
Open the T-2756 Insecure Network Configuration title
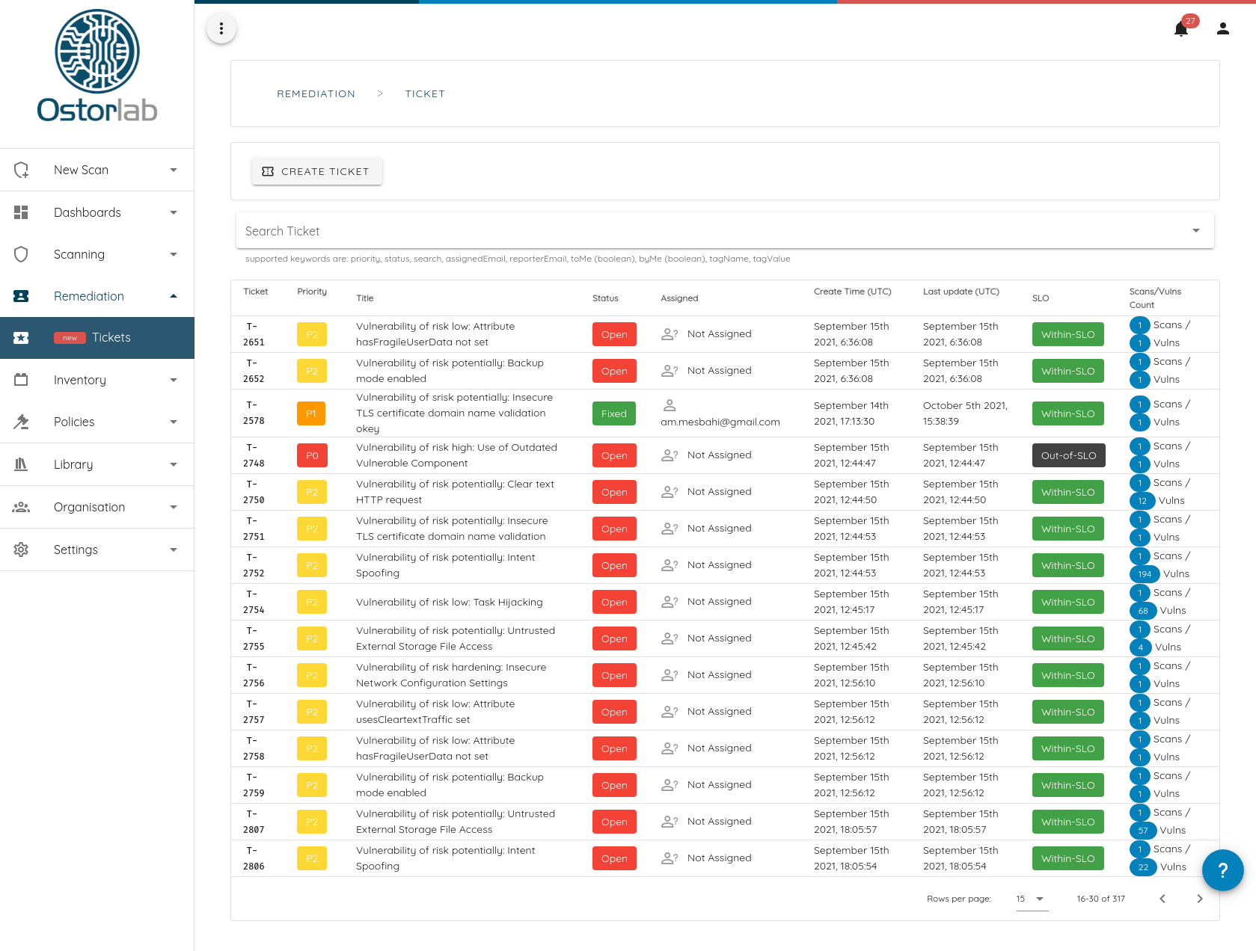pyautogui.click(x=451, y=675)
